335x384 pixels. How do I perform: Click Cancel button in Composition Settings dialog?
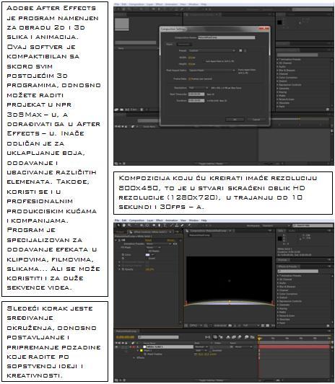(256, 120)
